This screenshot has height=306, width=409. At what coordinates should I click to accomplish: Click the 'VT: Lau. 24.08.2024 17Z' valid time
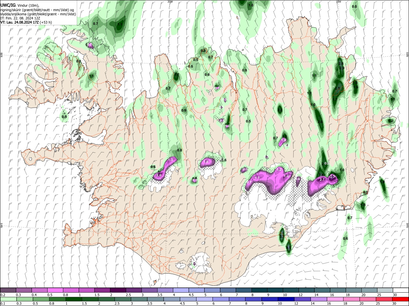pos(20,22)
